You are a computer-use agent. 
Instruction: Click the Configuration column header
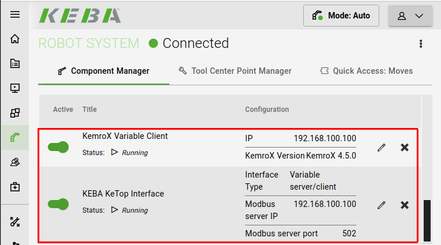coord(267,110)
